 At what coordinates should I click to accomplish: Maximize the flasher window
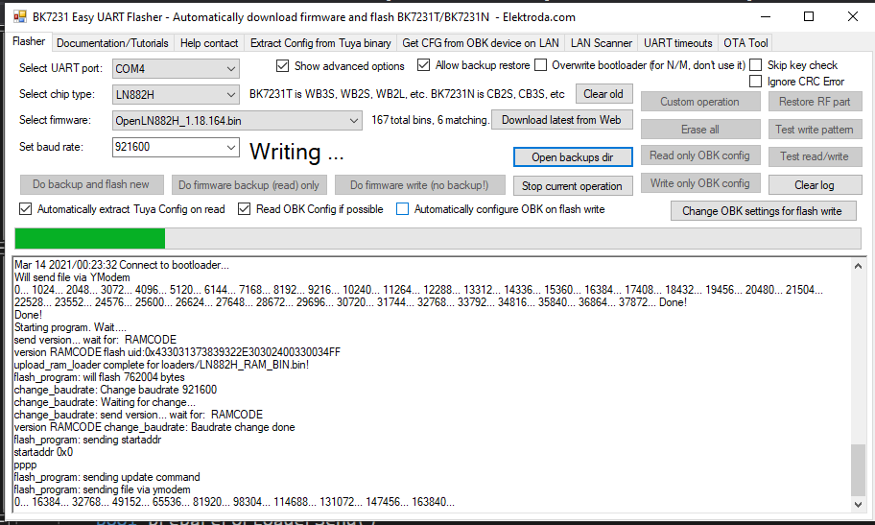[809, 16]
